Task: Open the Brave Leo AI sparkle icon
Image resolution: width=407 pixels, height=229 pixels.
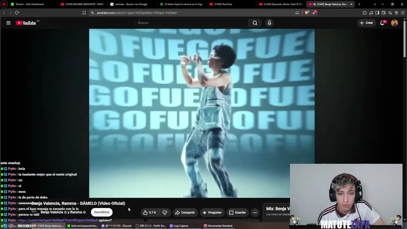Action: (x=390, y=13)
